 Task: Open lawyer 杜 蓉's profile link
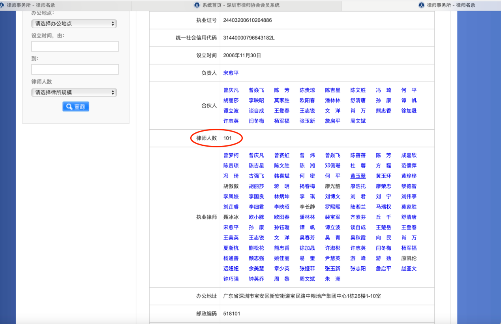[358, 166]
